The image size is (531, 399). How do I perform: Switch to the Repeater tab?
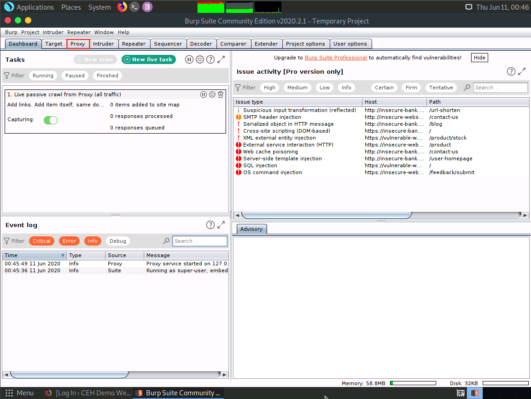click(x=134, y=44)
